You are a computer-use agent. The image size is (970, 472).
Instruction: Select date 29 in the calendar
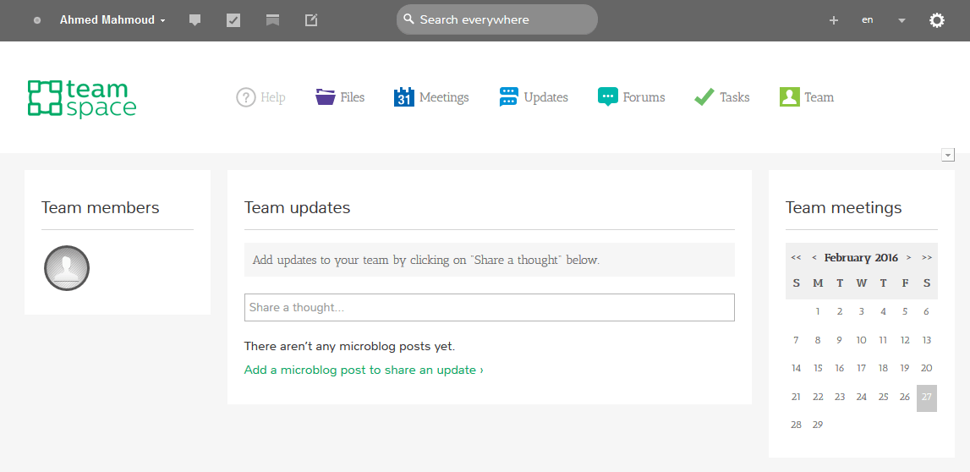(x=818, y=425)
